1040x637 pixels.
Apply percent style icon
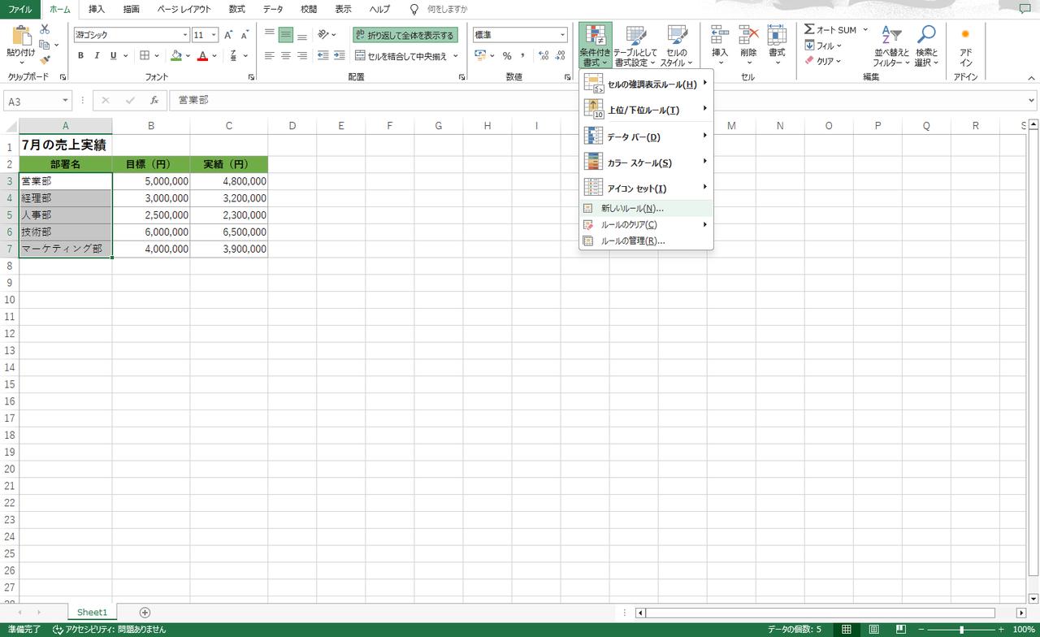click(x=507, y=55)
